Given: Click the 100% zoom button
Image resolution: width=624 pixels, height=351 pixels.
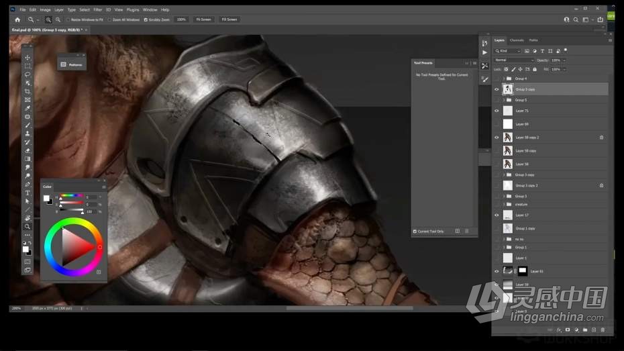Looking at the screenshot, I should [181, 19].
